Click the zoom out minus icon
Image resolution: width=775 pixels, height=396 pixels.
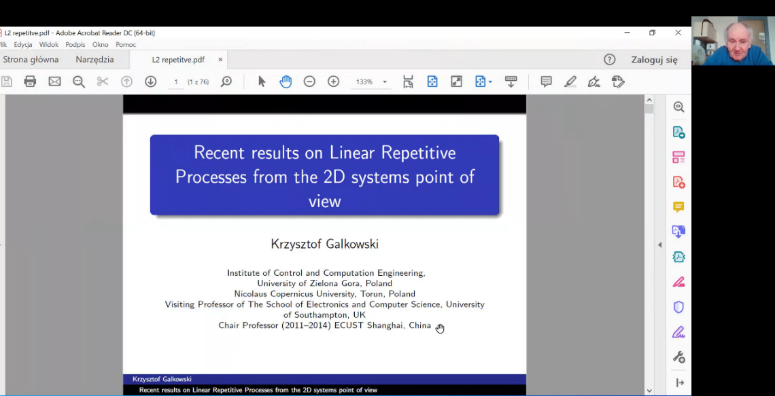pyautogui.click(x=309, y=82)
